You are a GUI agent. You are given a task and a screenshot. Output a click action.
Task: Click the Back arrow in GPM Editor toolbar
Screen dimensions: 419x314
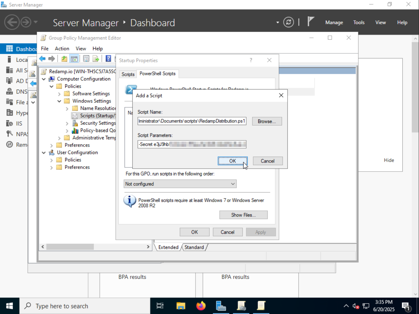point(42,59)
